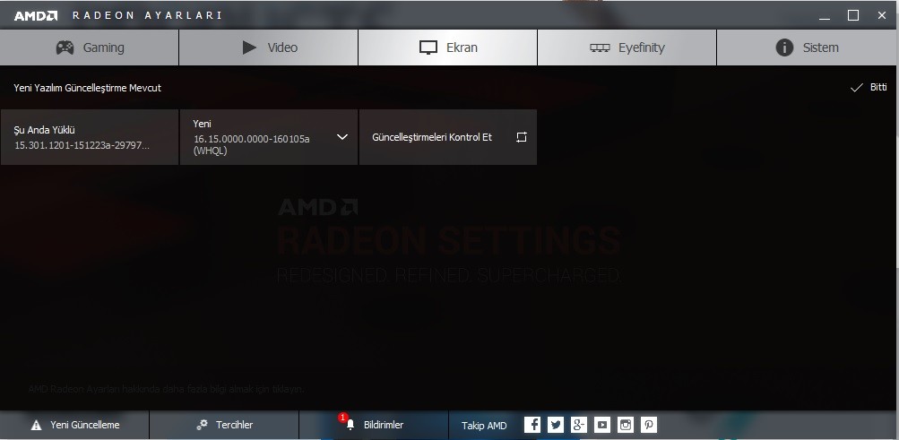Open the Gaming tab
899x440 pixels.
(x=90, y=47)
